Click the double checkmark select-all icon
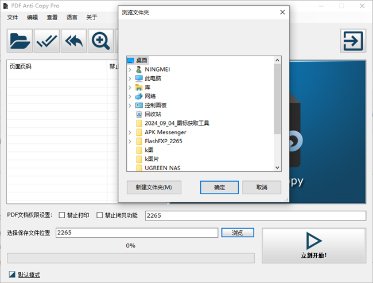This screenshot has width=373, height=283. pyautogui.click(x=46, y=41)
